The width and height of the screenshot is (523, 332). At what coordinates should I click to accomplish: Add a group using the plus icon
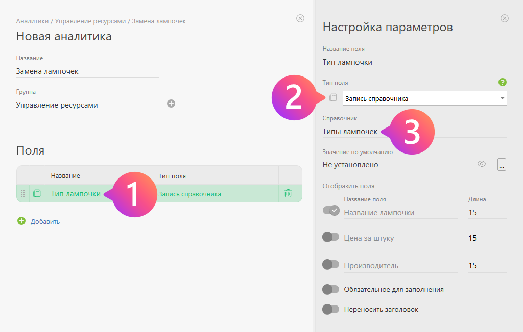pos(171,103)
